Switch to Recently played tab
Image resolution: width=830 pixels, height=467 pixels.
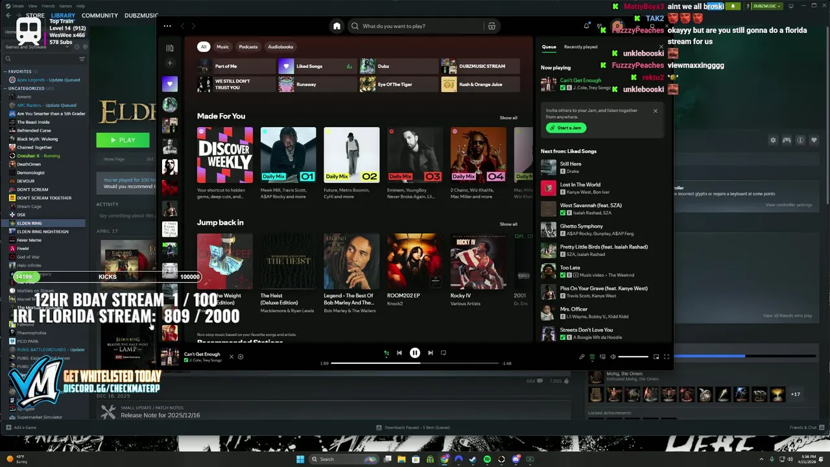tap(580, 47)
